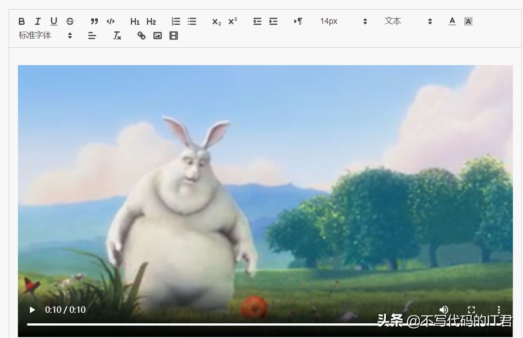
Task: Insert an image into the editor
Action: coord(157,35)
